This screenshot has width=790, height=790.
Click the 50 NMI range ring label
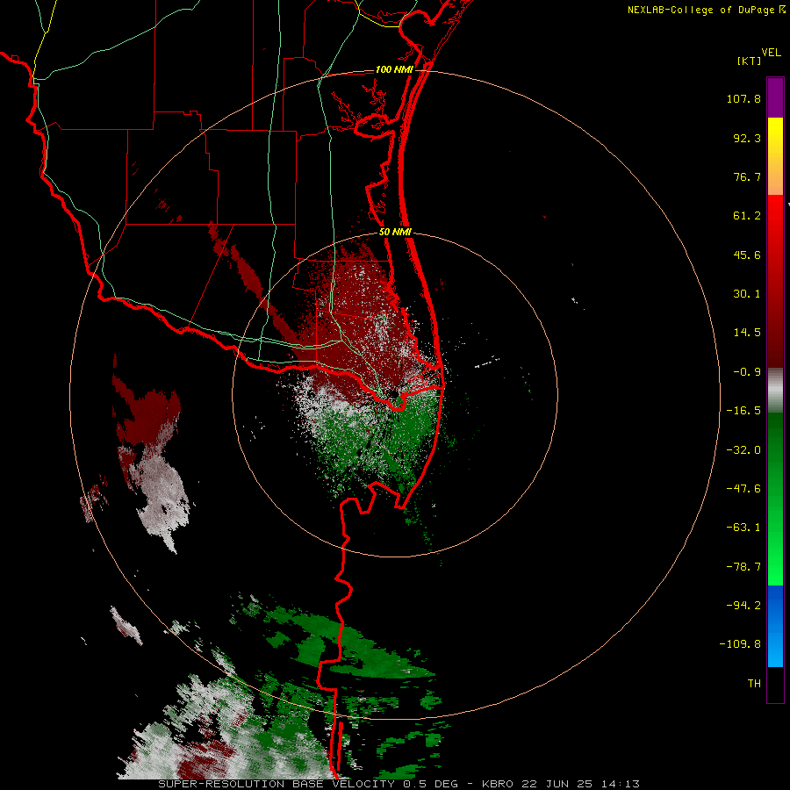coord(395,233)
